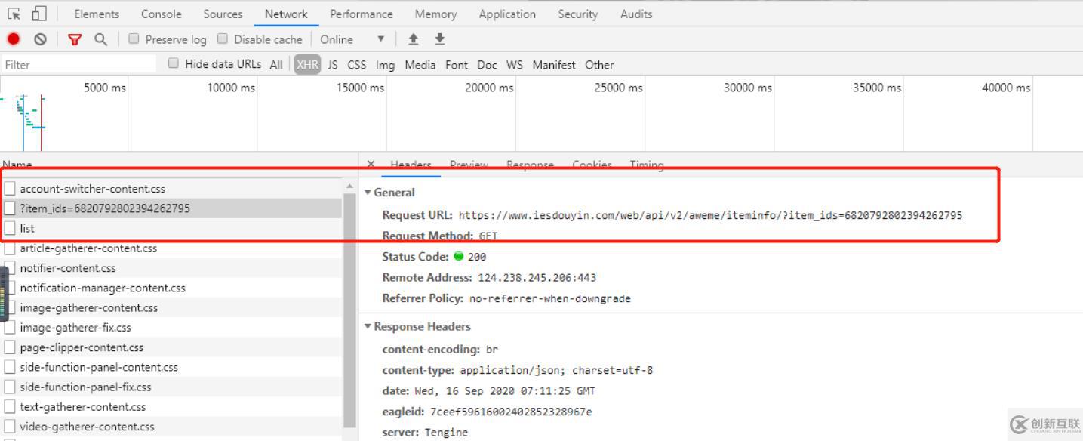Click the eagleid header value
1083x441 pixels.
pyautogui.click(x=511, y=412)
